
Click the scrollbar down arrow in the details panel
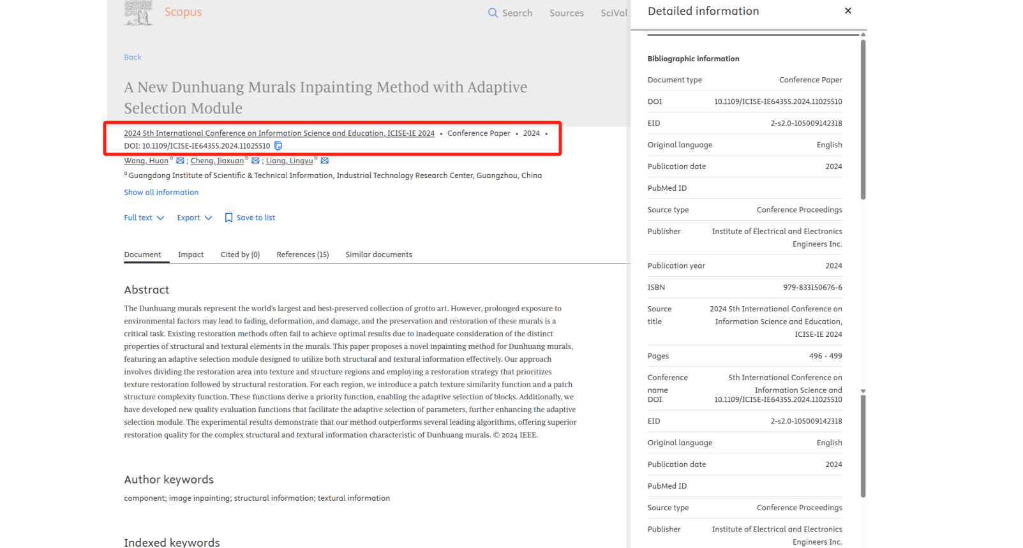point(863,391)
